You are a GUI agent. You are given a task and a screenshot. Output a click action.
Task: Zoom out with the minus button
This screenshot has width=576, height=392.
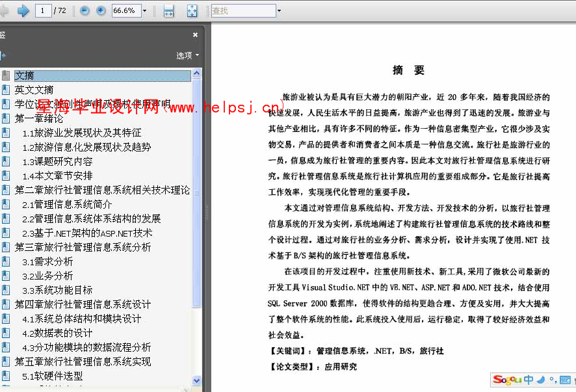pos(85,10)
